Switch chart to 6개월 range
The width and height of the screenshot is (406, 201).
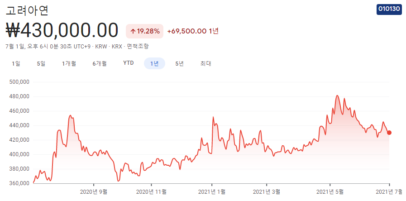tap(100, 63)
